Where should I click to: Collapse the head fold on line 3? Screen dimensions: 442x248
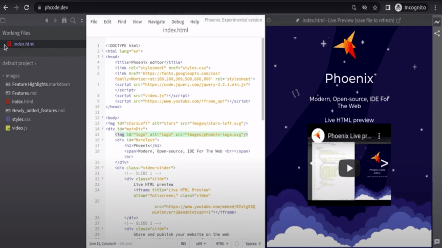pos(103,57)
